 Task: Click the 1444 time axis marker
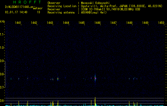pyautogui.click(x=66, y=23)
